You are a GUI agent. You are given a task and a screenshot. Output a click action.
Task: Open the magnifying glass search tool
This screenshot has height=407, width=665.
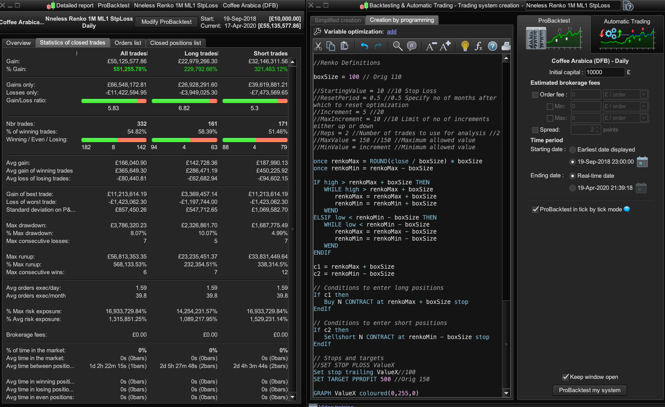398,46
